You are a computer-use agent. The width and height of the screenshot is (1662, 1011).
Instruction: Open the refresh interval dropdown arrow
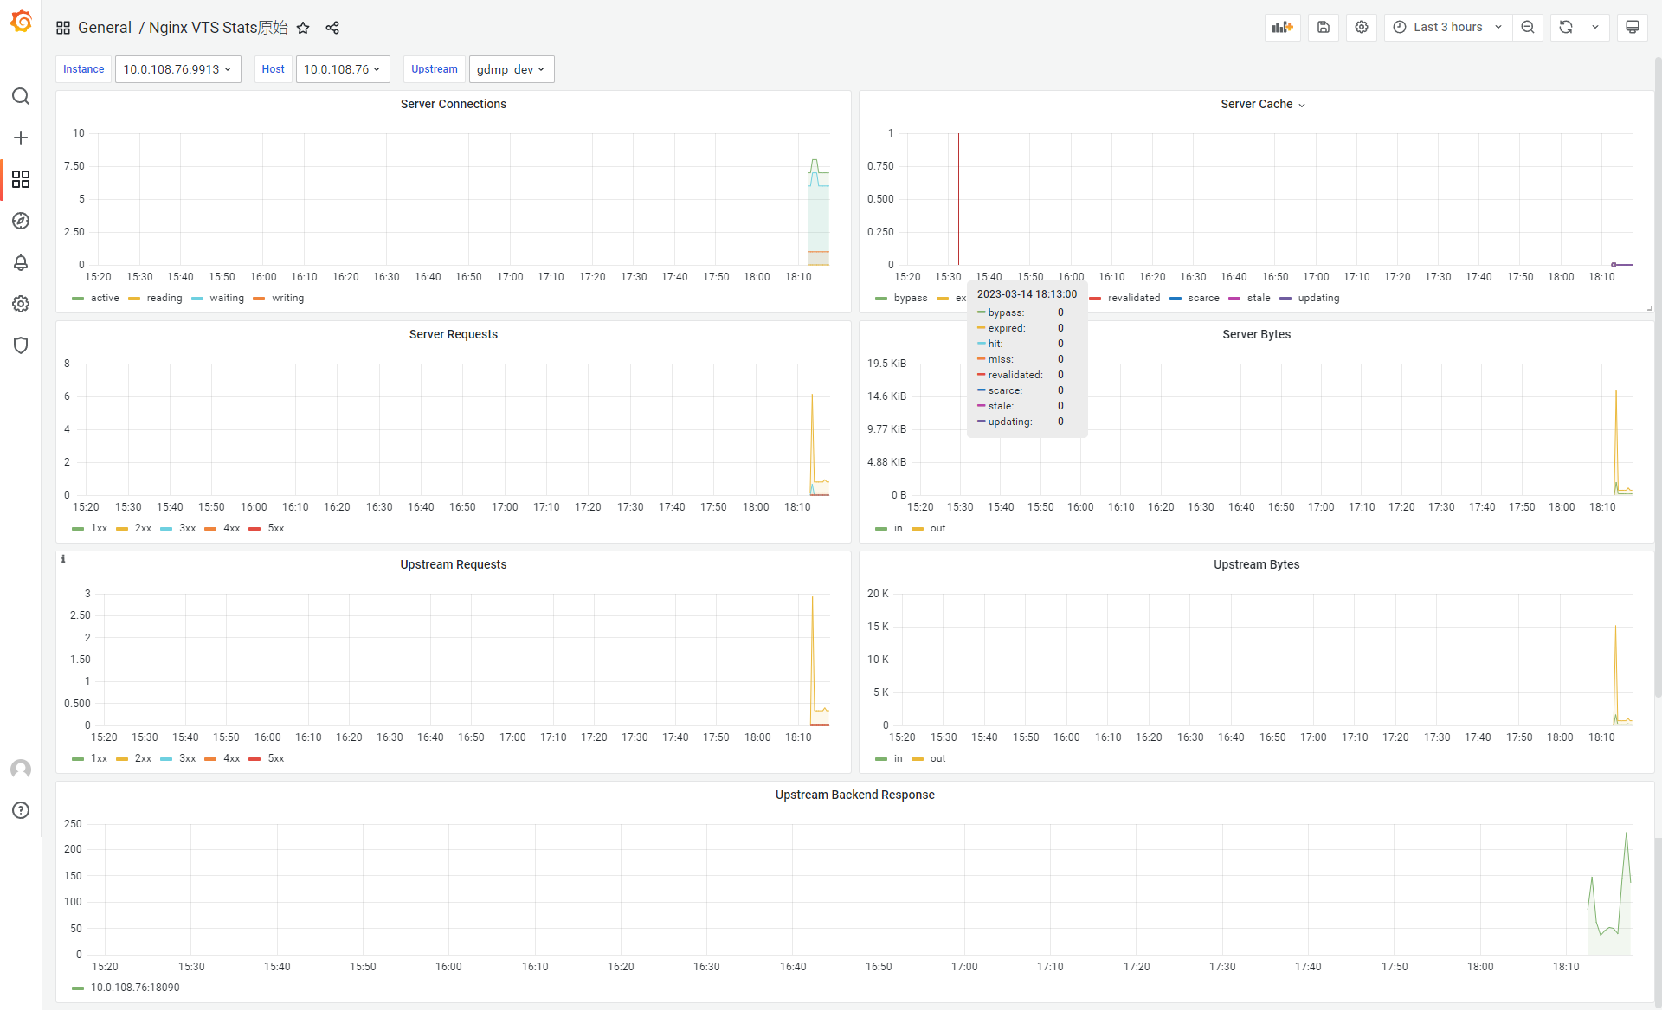[x=1594, y=27]
